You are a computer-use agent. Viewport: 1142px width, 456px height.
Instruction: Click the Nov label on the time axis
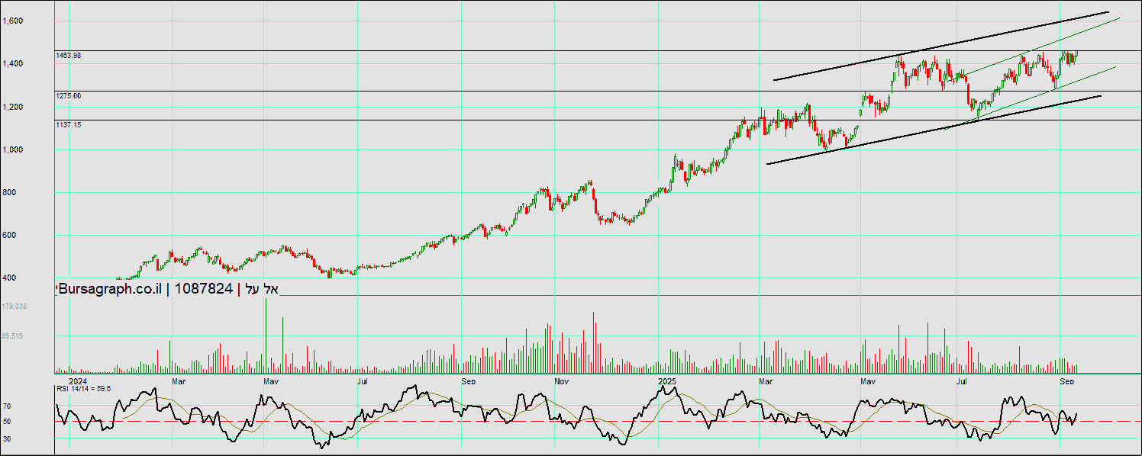(x=562, y=380)
